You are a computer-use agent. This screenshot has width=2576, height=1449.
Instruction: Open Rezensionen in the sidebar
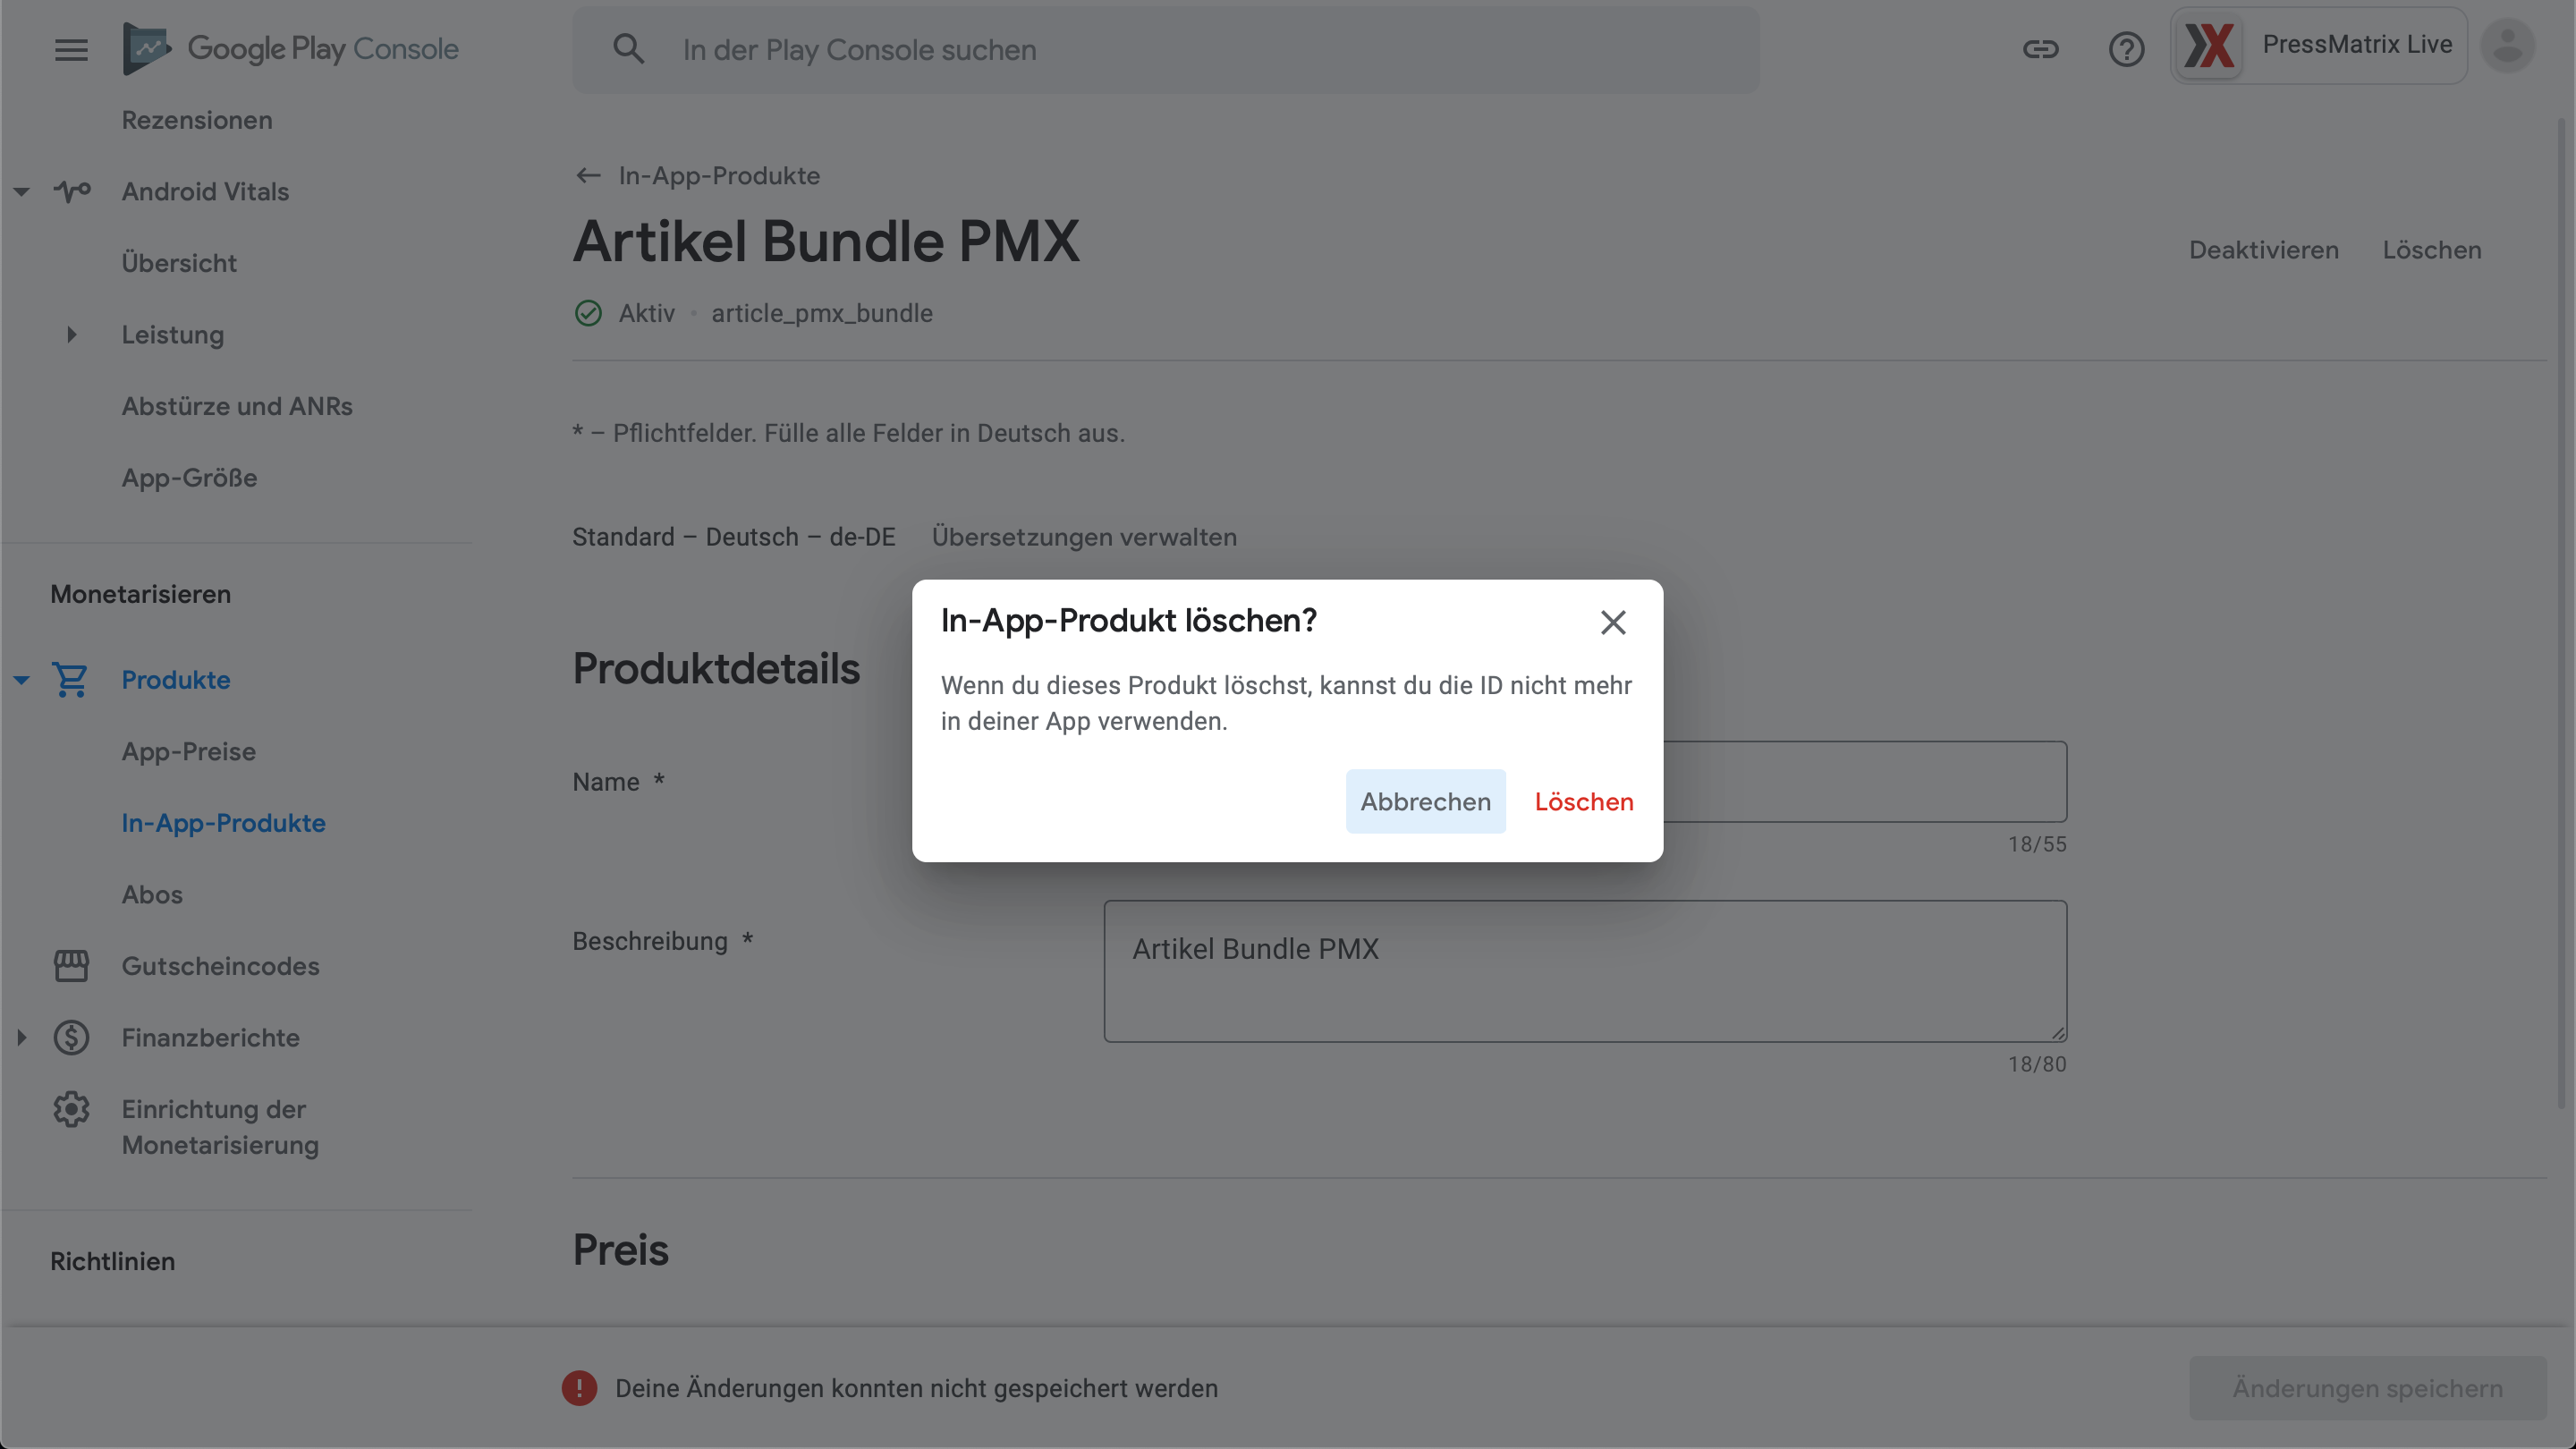(197, 120)
